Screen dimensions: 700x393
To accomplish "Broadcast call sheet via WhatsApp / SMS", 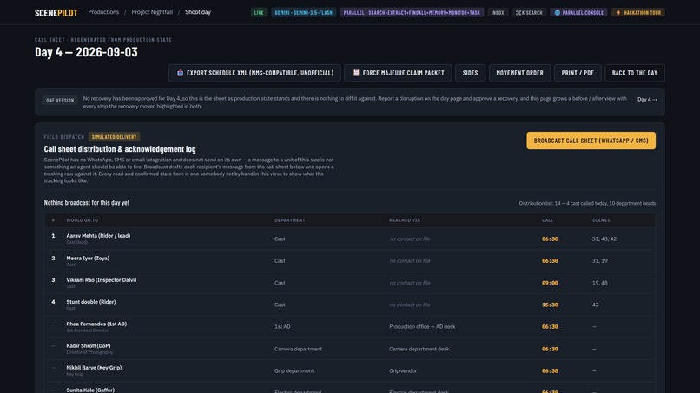I will [x=591, y=141].
